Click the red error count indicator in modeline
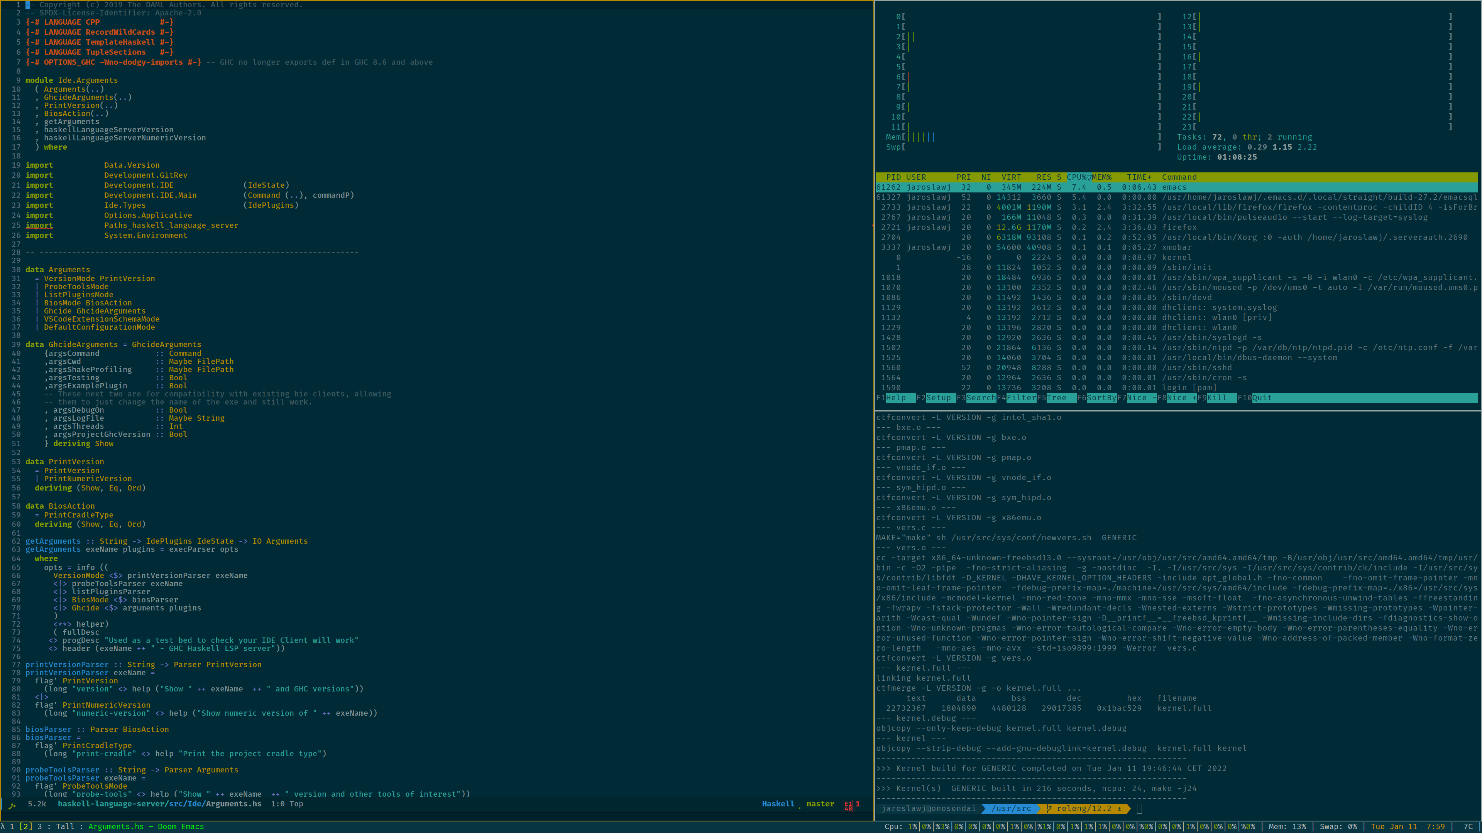The image size is (1482, 833). point(851,804)
